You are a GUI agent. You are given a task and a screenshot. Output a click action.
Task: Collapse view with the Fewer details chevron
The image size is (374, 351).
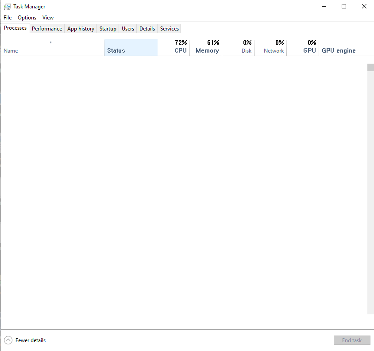(x=8, y=340)
